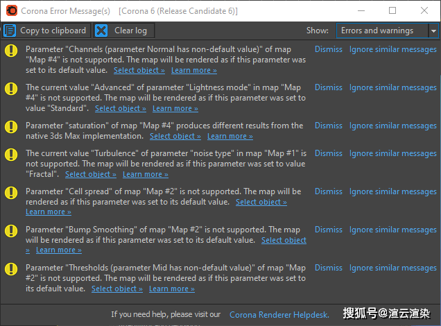Screen dimensions: 441x326
Task: Visit the Corona Renderer Helpdesk link
Action: [x=279, y=315]
